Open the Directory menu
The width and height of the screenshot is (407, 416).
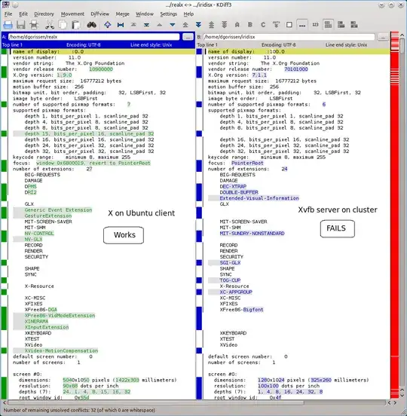[44, 14]
